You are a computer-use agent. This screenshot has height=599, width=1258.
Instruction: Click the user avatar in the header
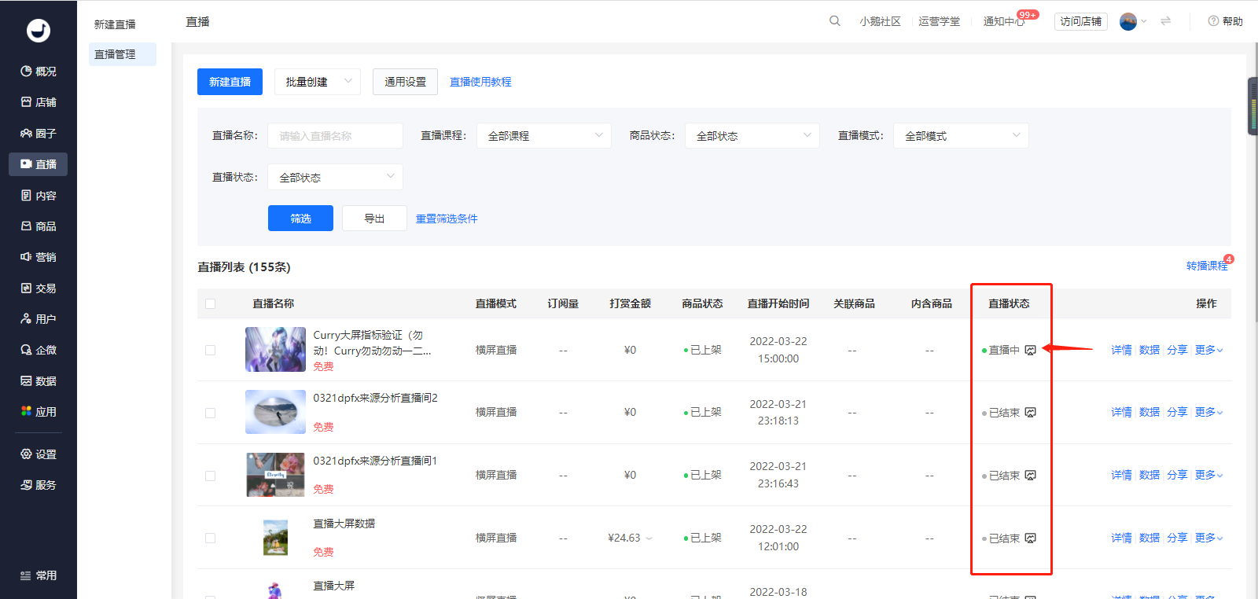coord(1127,21)
